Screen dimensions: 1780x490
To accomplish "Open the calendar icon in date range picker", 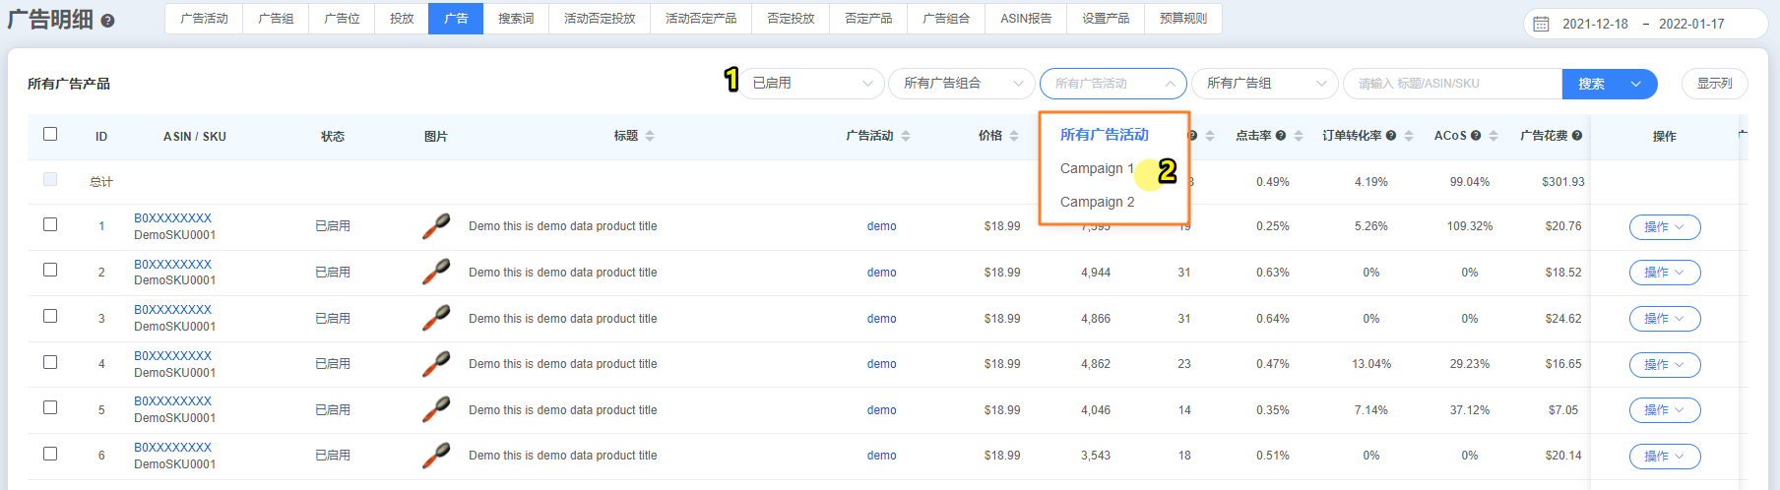I will tap(1542, 24).
